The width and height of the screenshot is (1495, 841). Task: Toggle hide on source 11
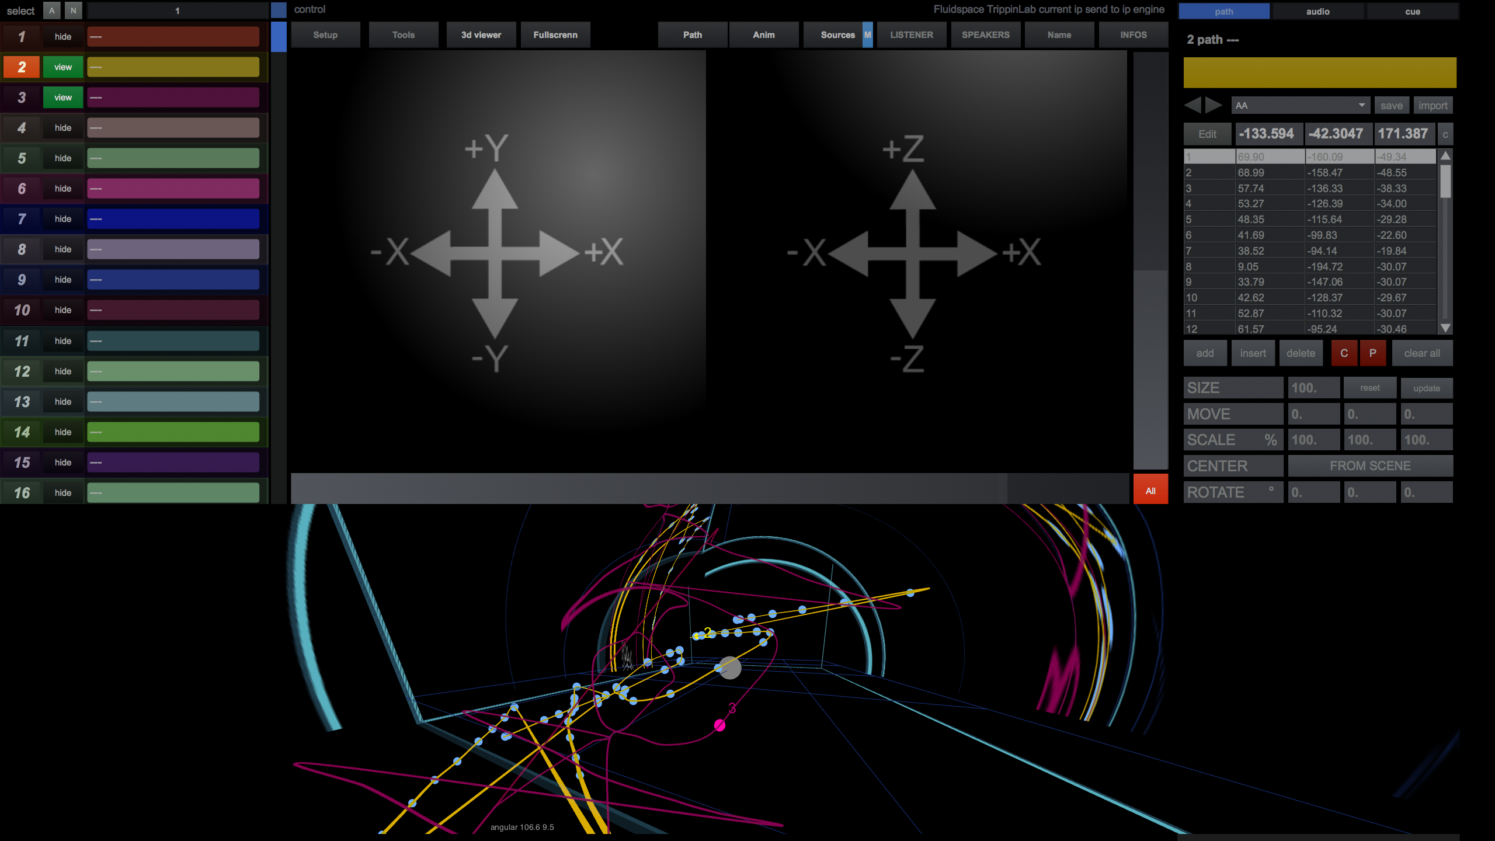(x=63, y=341)
